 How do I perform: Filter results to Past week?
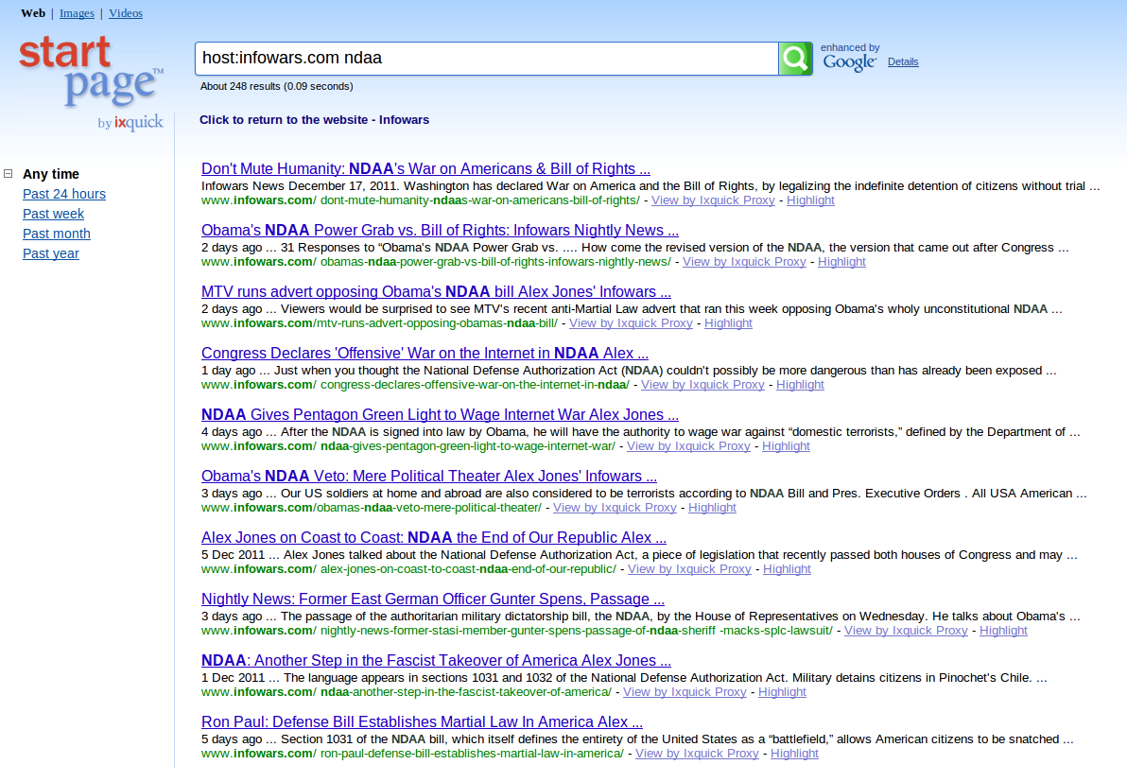click(x=54, y=214)
